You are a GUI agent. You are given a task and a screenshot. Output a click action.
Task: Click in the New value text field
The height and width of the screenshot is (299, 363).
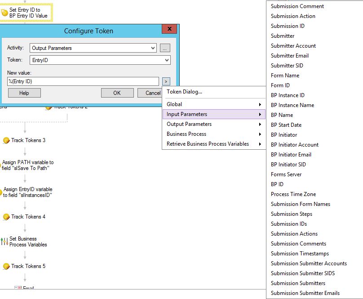[83, 81]
